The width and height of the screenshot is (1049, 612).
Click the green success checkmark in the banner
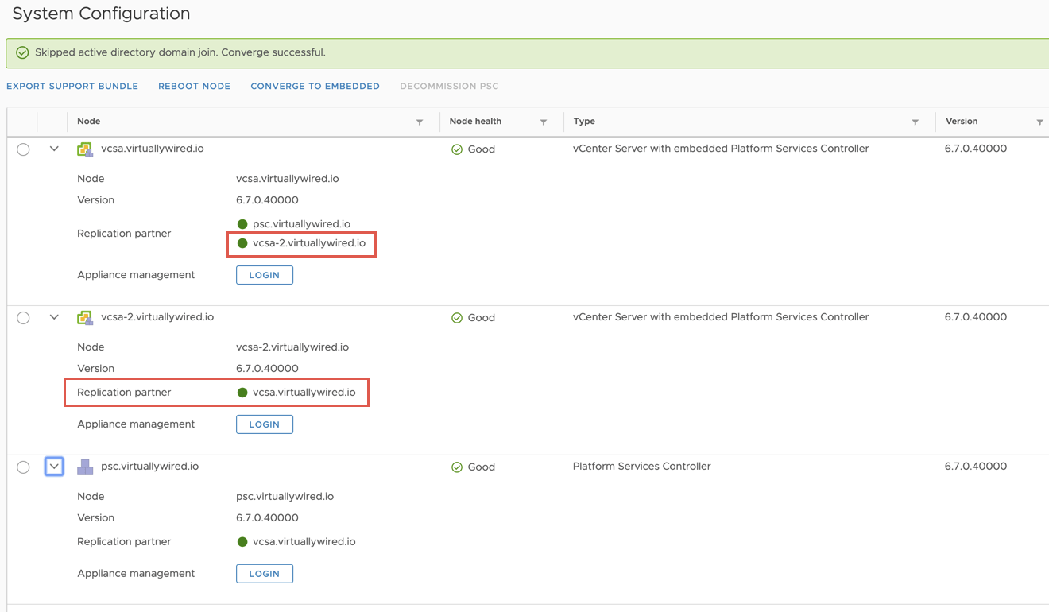[x=22, y=52]
